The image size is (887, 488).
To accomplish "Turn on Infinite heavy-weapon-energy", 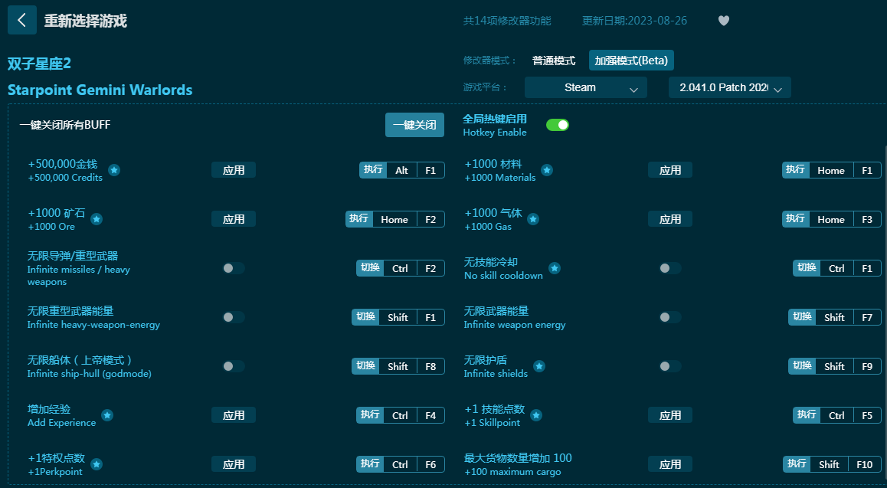I will (x=233, y=317).
